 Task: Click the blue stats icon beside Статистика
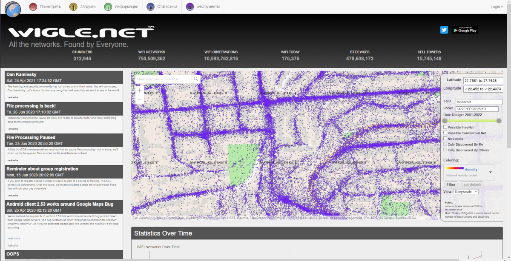tap(150, 7)
